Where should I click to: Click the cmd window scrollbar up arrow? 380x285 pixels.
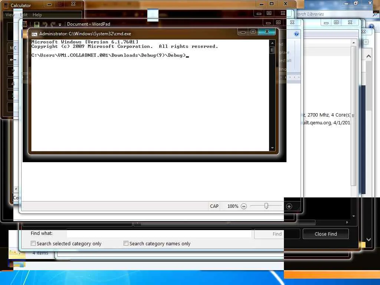click(272, 43)
